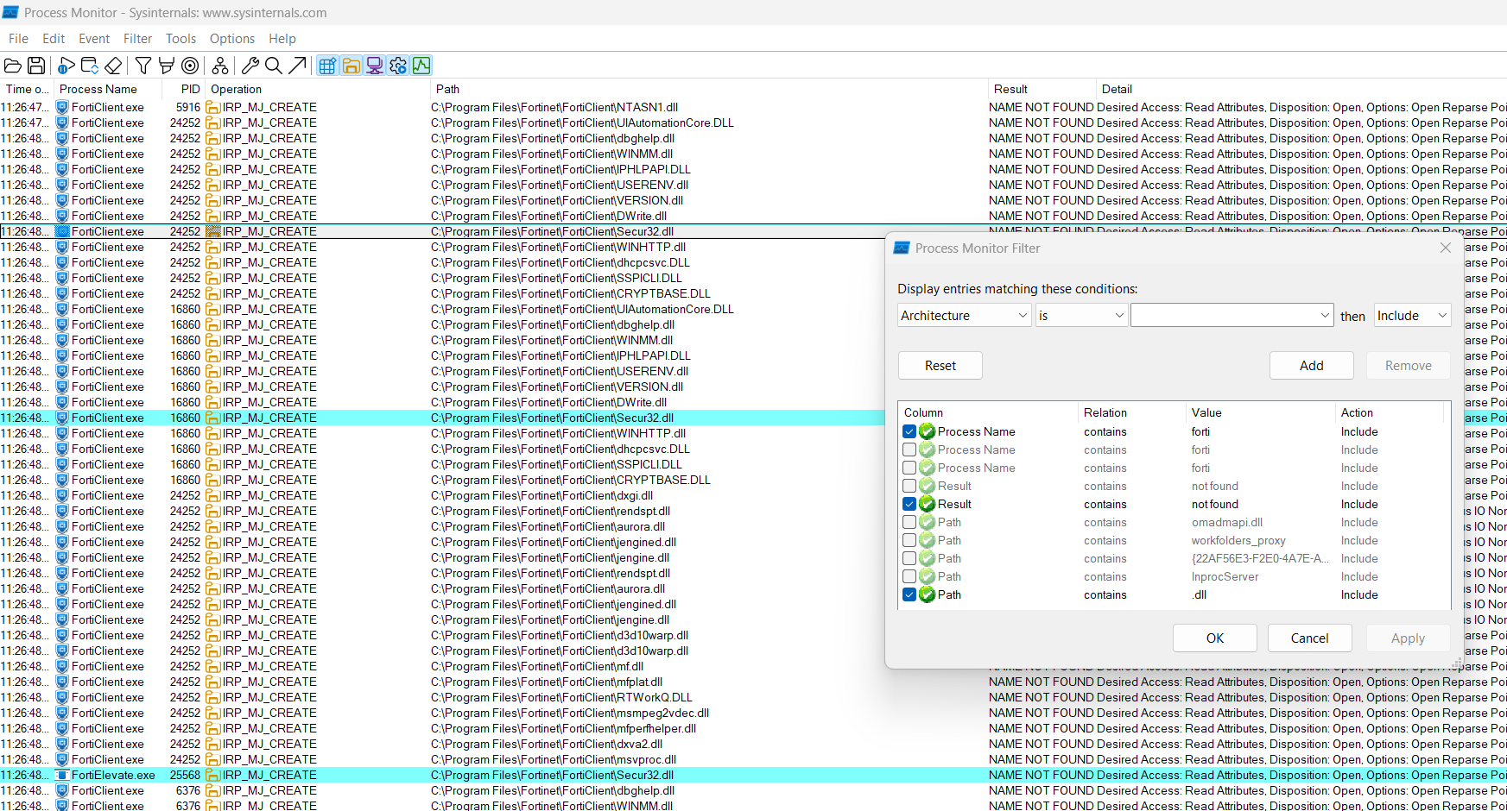Check the Path omadmapi.dll filter checkbox
The width and height of the screenshot is (1507, 811).
tap(909, 522)
